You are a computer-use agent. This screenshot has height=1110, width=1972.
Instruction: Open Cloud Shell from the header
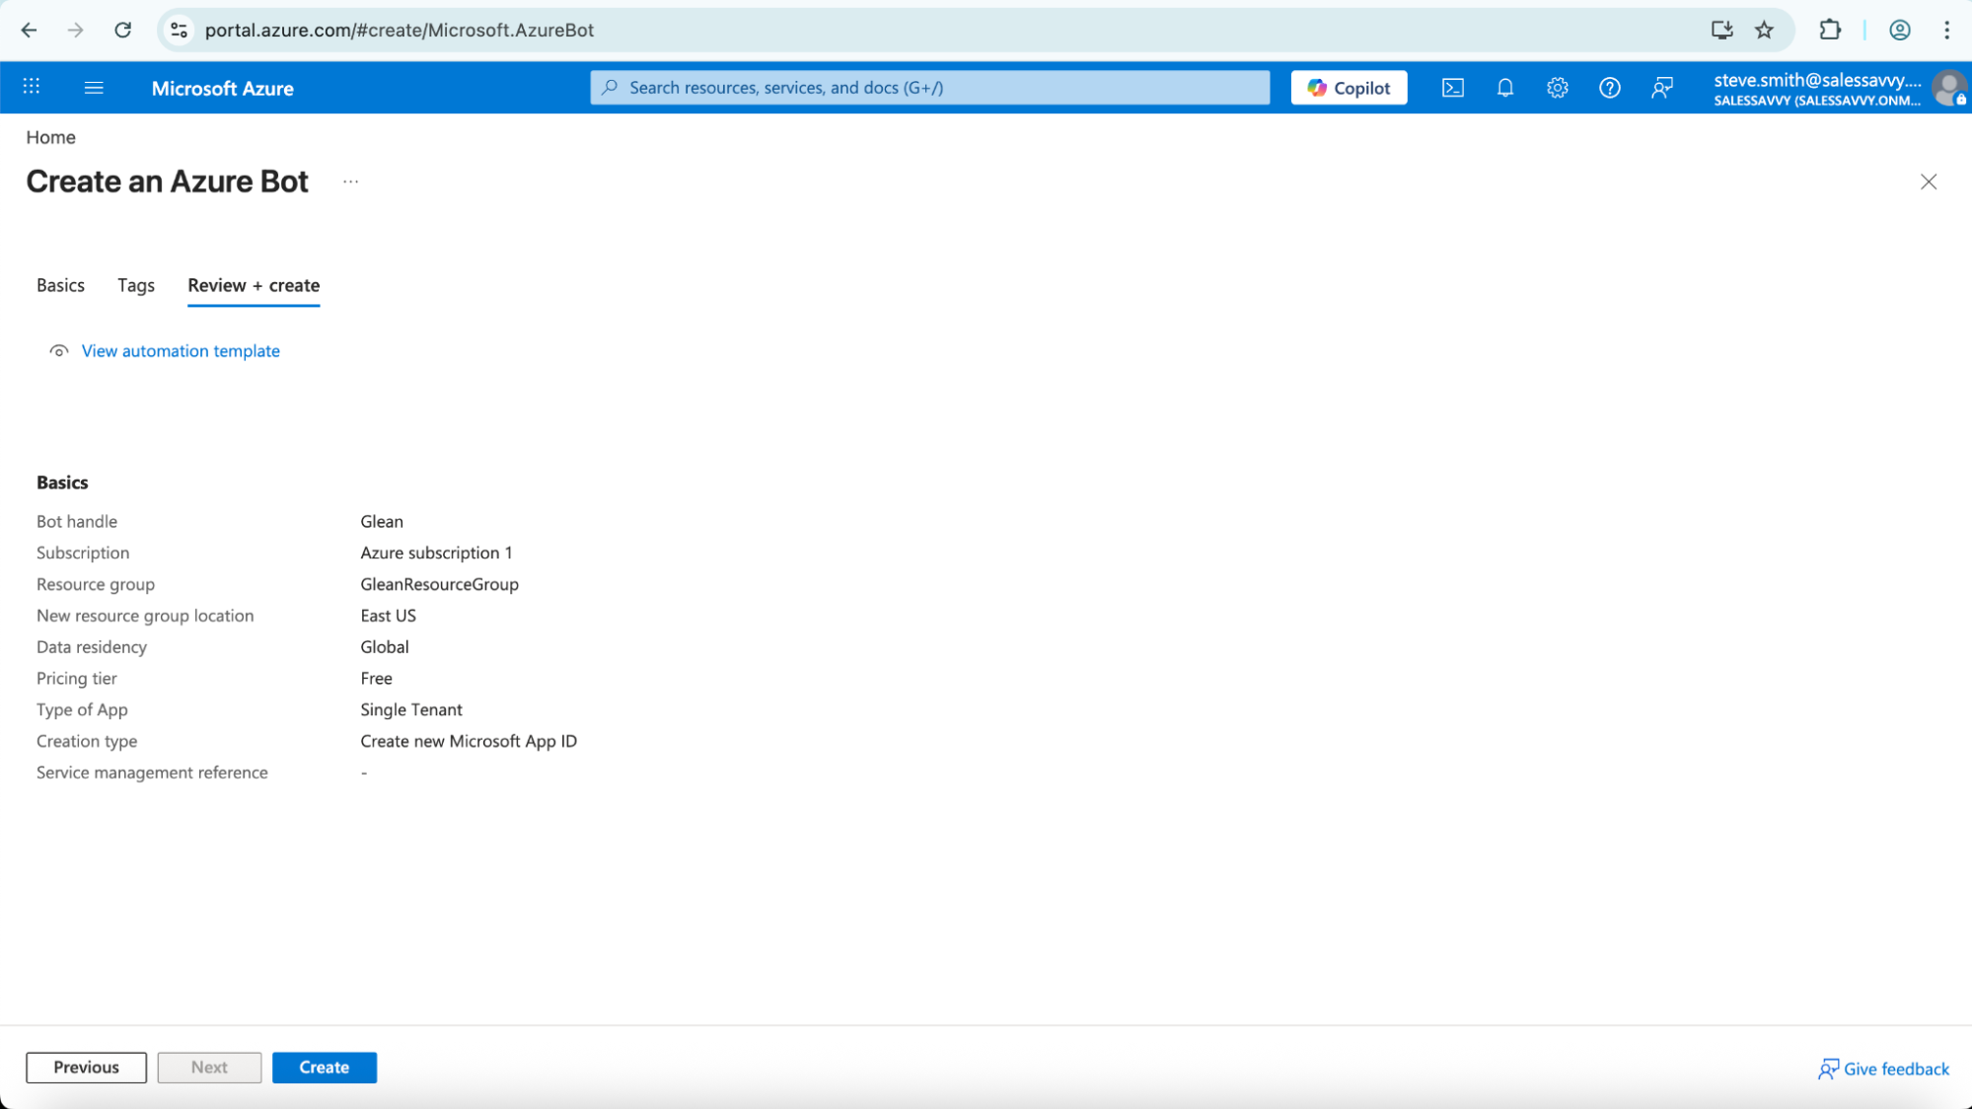[1452, 88]
